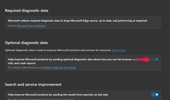
Task: Click the 'visit, and crash reports' text line
Action: [22, 63]
